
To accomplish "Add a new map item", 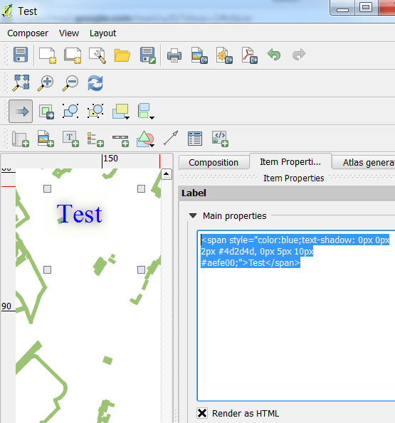I will 21,139.
